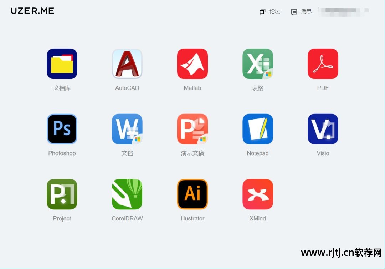Click the Photoshop text label

[62, 153]
